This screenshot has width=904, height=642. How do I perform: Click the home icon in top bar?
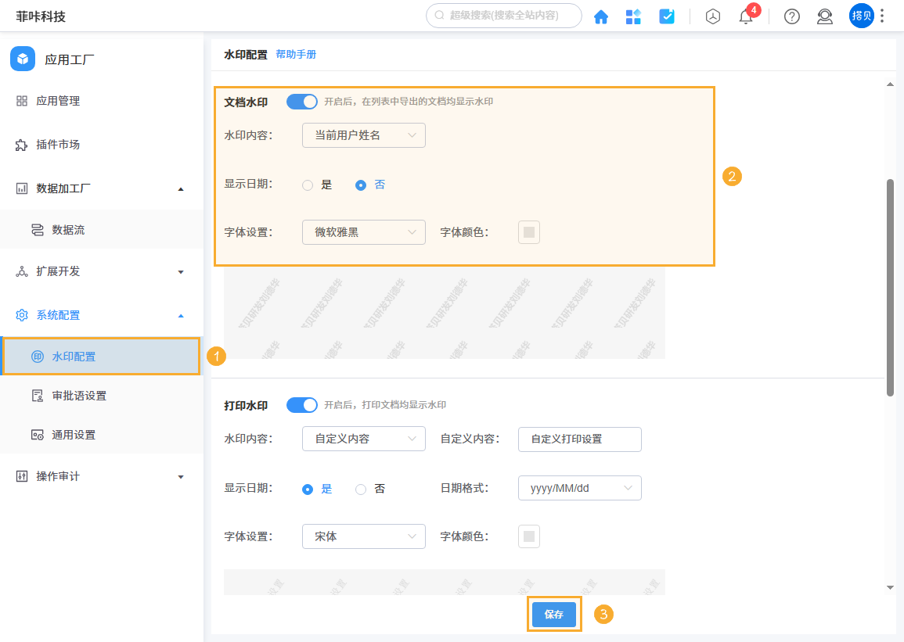[601, 16]
